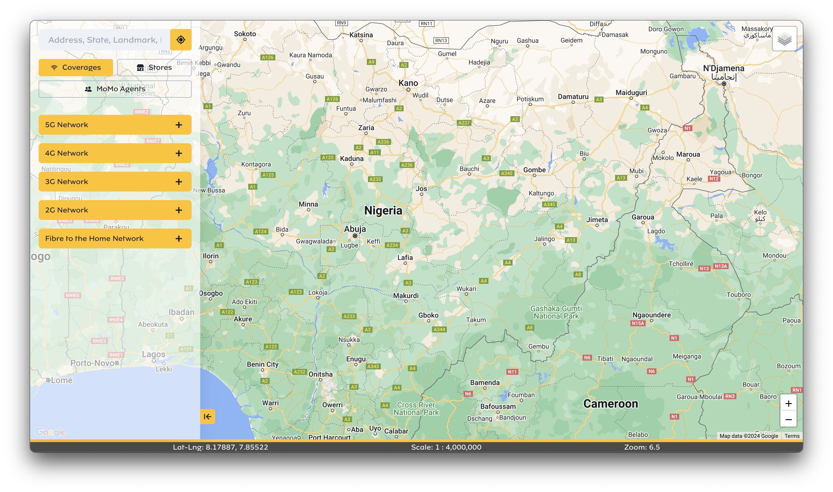This screenshot has width=833, height=492.
Task: Click the N'Djamena capital marker
Action: click(x=724, y=84)
